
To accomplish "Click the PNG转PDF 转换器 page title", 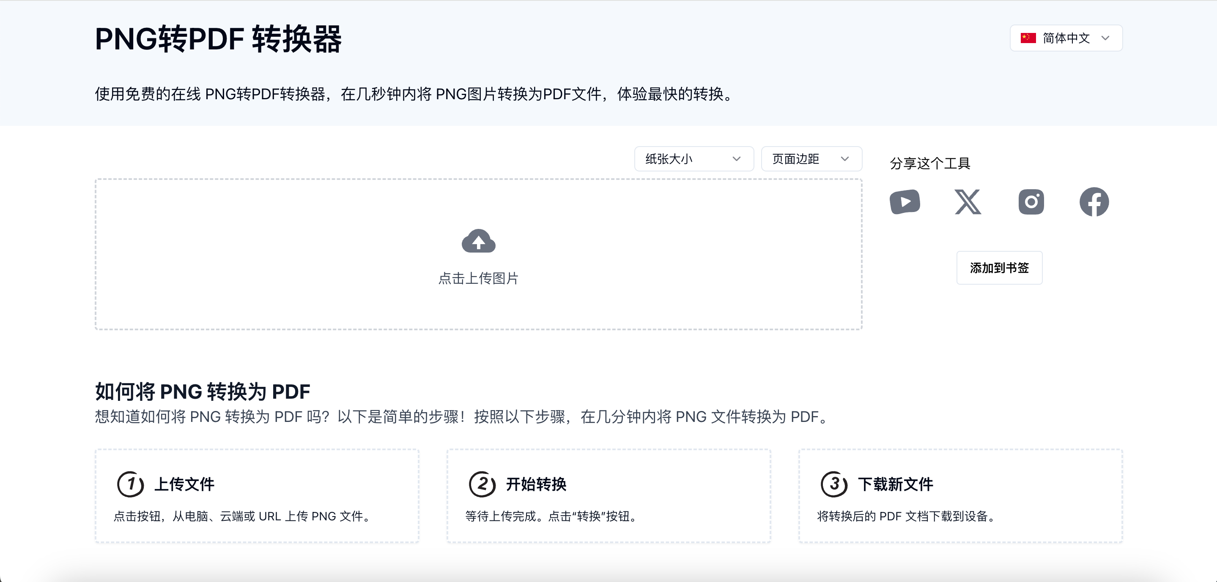I will pyautogui.click(x=218, y=39).
